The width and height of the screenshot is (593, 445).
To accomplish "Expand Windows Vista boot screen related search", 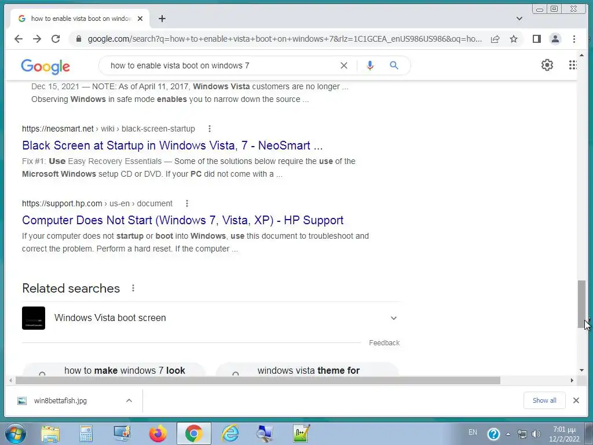I will coord(394,318).
